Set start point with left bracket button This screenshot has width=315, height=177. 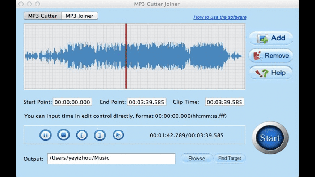[x=82, y=135]
